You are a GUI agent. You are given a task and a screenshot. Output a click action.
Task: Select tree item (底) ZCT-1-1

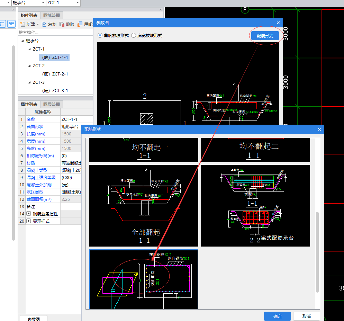pyautogui.click(x=54, y=57)
